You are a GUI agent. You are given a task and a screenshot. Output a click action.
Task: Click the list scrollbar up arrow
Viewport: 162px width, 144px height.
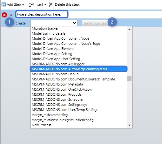click(x=129, y=29)
